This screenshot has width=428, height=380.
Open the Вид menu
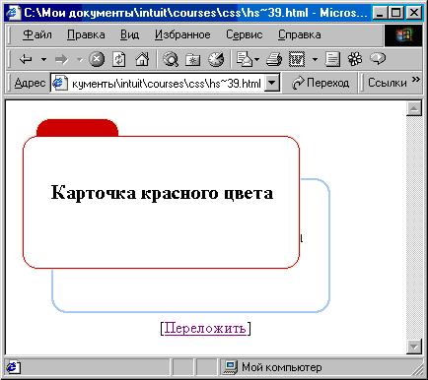[x=129, y=34]
